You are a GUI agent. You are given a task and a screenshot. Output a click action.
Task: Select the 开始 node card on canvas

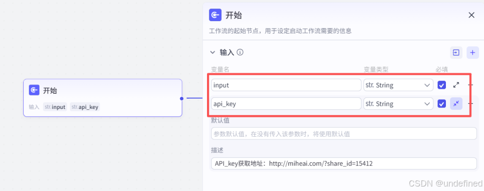coord(103,98)
